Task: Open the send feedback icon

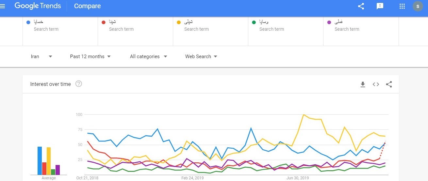Action: tap(380, 6)
